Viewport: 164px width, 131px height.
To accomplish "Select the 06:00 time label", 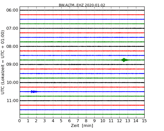I will point(12,10).
